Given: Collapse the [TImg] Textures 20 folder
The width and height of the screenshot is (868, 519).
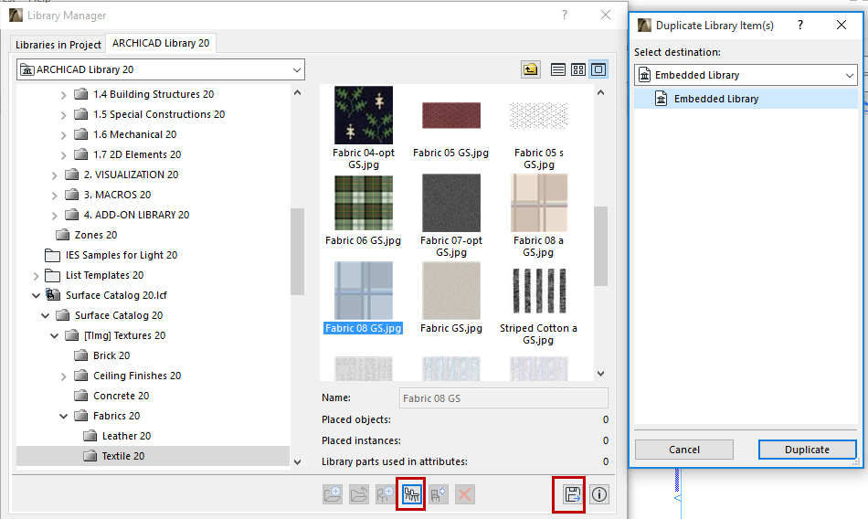Looking at the screenshot, I should coord(54,335).
